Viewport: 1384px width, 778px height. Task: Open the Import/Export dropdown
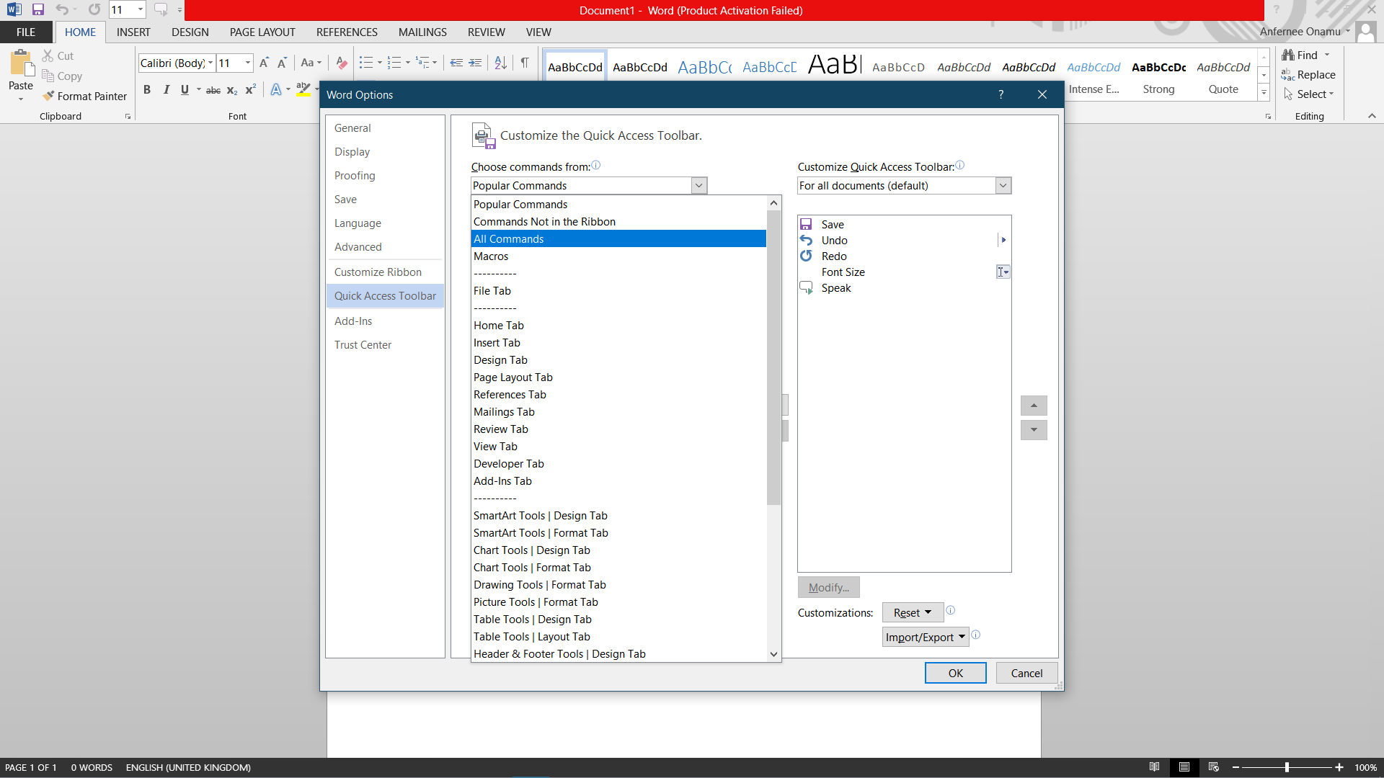click(x=925, y=637)
